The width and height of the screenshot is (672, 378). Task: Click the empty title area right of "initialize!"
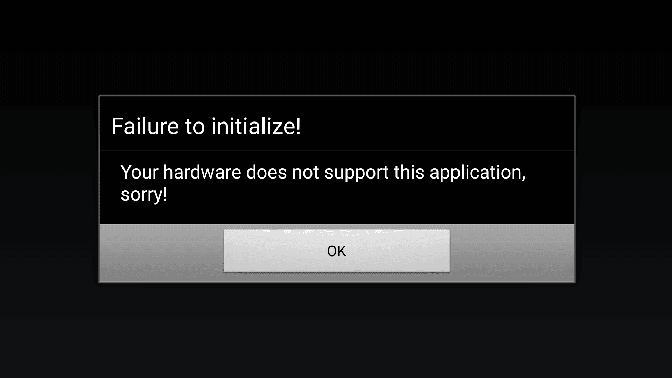tap(437, 126)
